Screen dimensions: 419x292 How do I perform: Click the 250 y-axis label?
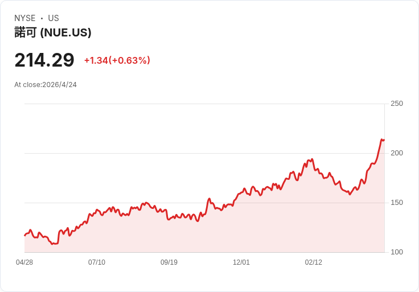point(397,104)
